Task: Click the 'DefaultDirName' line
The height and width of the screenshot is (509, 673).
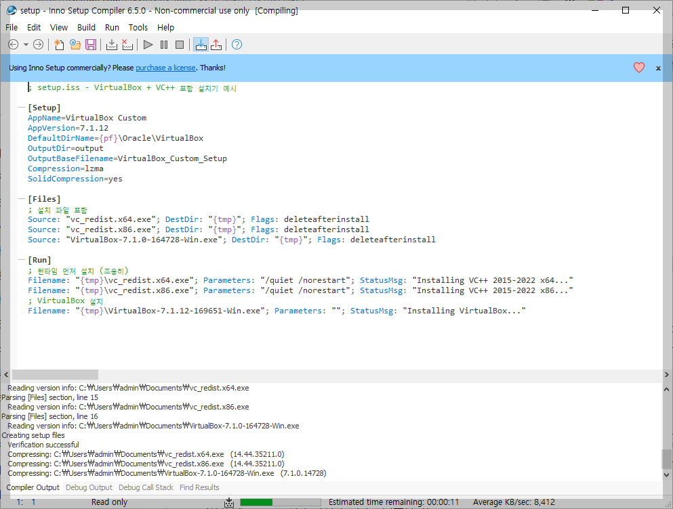Action: click(116, 138)
